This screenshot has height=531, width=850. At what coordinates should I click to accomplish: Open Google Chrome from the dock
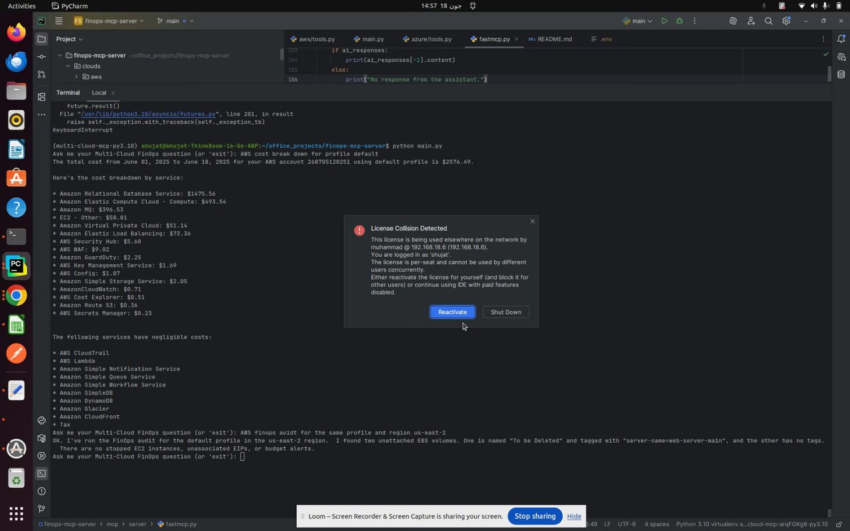(x=16, y=295)
